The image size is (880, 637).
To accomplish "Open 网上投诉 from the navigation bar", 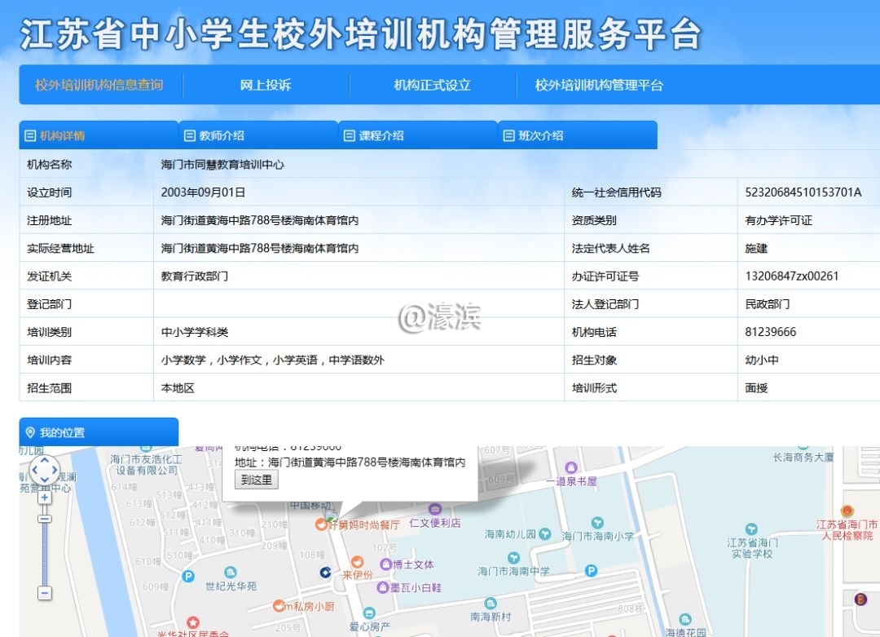I will (x=266, y=85).
